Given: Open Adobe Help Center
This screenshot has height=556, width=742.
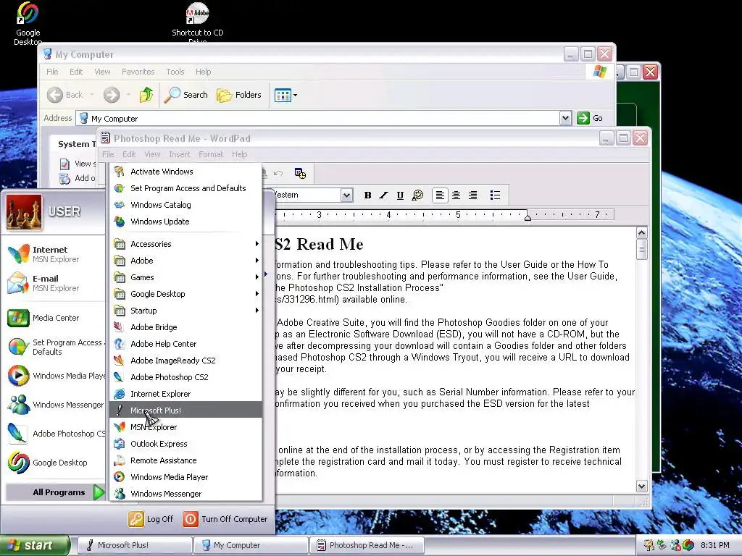Looking at the screenshot, I should (x=186, y=344).
